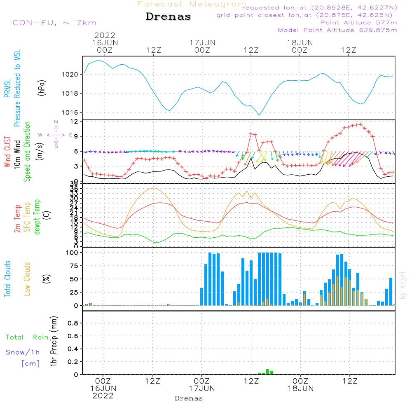Select the "Pressure Reduced to MSL" label

[x=17, y=88]
